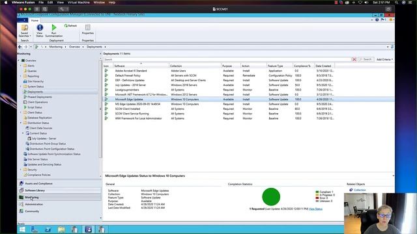Go back with navigation arrow
The image size is (417, 234).
(x=20, y=47)
